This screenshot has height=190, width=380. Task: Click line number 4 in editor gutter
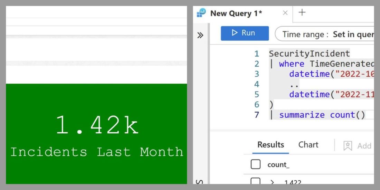pyautogui.click(x=257, y=84)
